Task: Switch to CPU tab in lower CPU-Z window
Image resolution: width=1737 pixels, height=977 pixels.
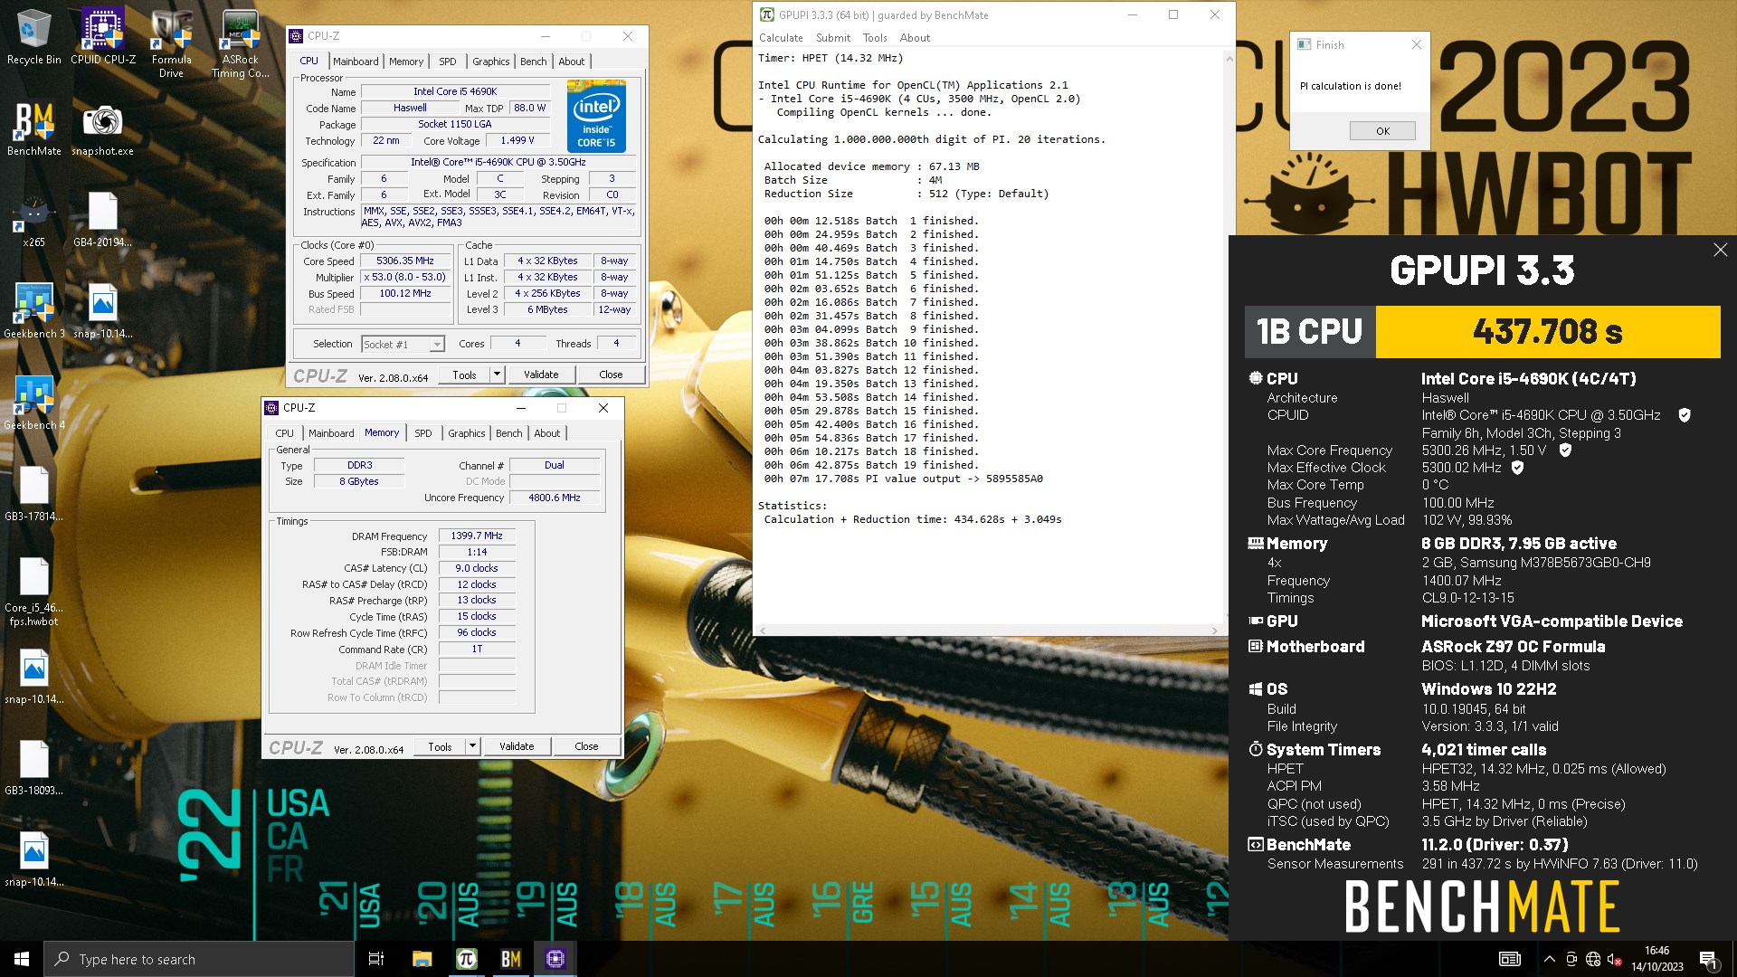Action: click(285, 433)
